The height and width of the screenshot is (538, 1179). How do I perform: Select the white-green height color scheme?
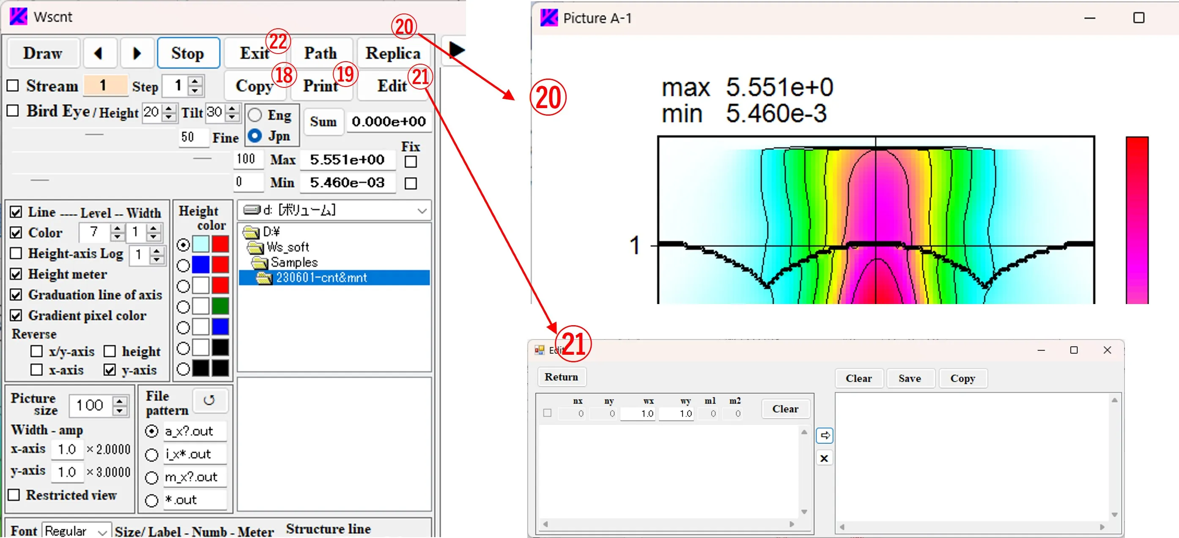[x=183, y=307]
